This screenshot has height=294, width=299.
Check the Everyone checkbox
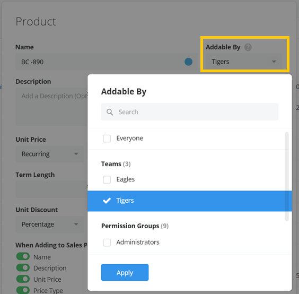pyautogui.click(x=107, y=139)
